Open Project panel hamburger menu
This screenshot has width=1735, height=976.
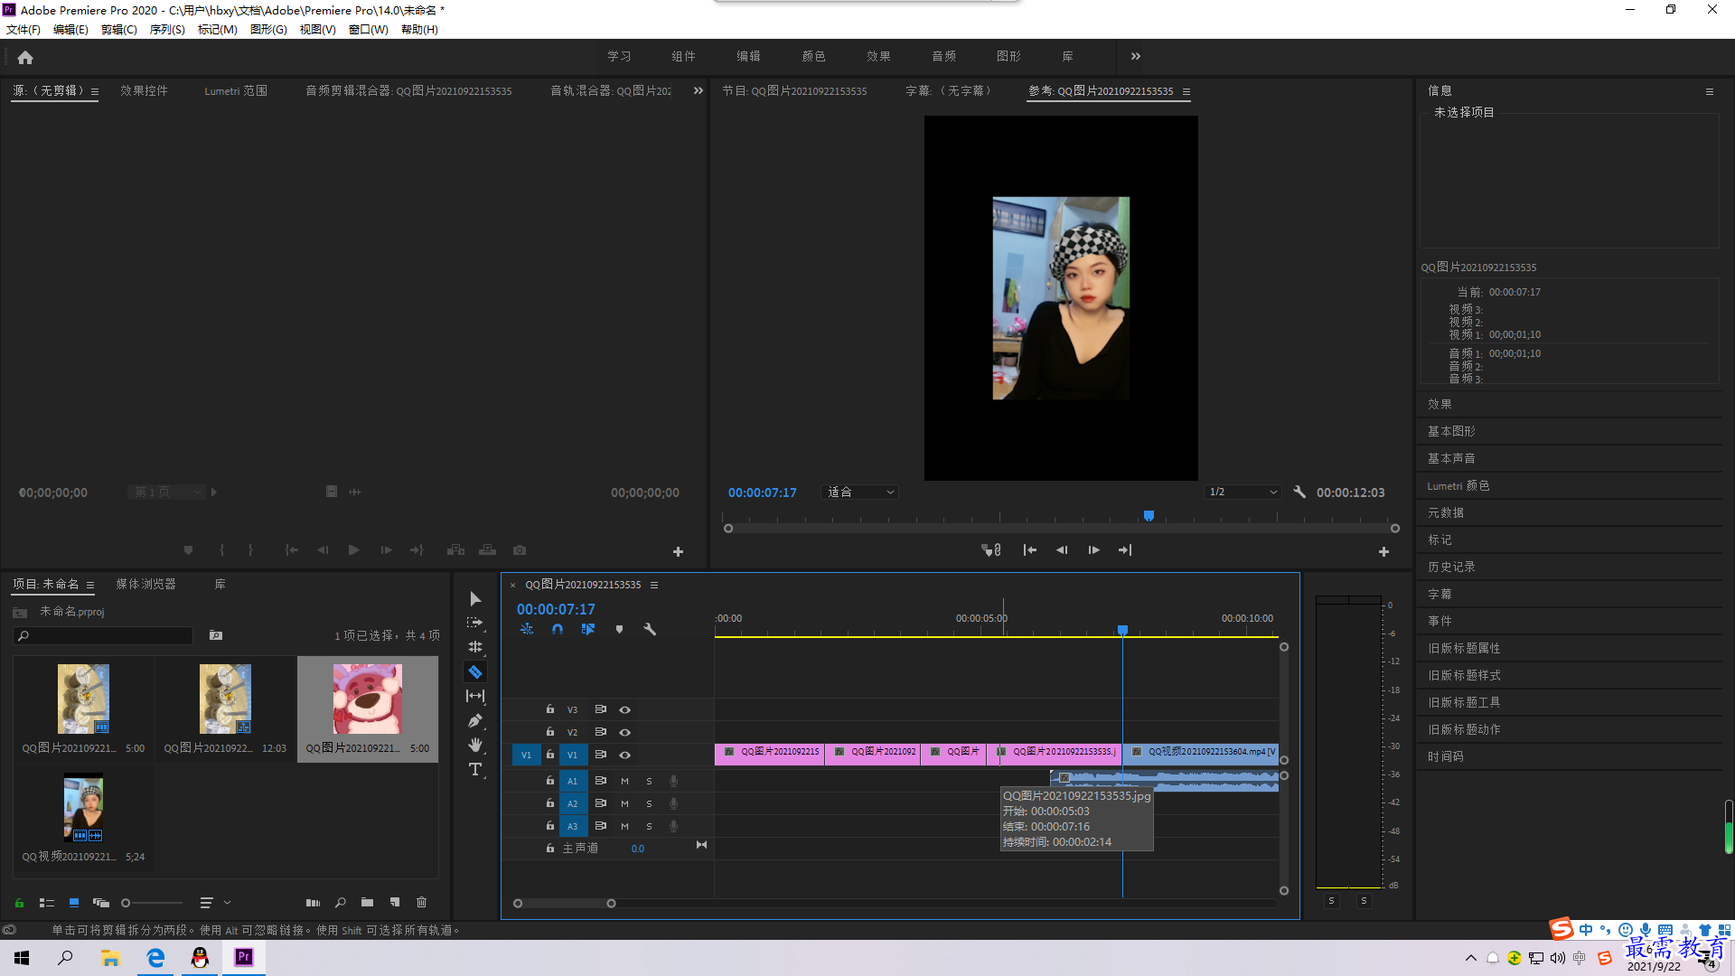90,585
